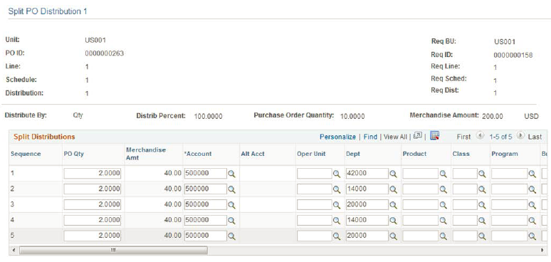This screenshot has width=551, height=262.
Task: Open Dept lookup beside 42000
Action: [393, 174]
